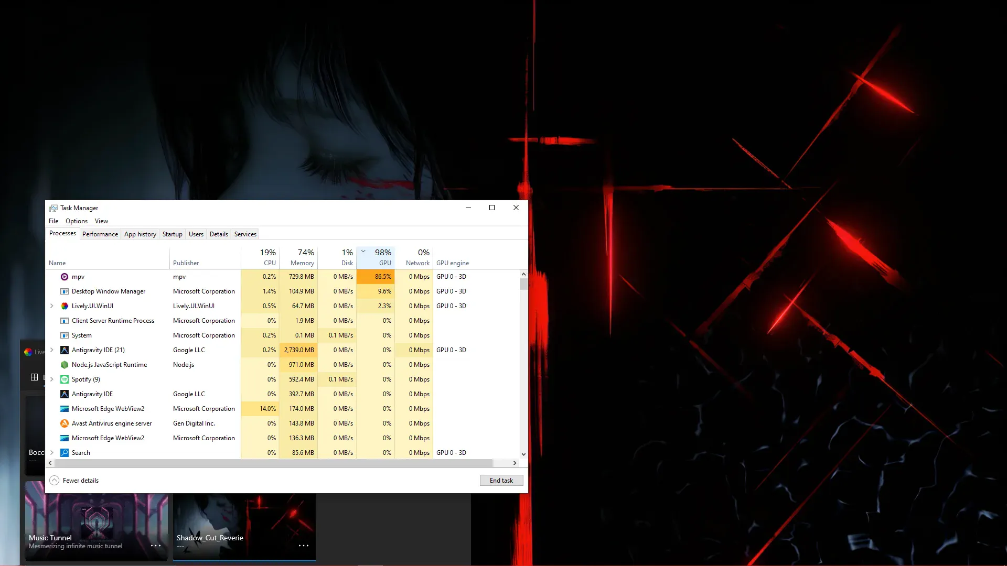
Task: Sort by the Publisher column header
Action: 205,257
